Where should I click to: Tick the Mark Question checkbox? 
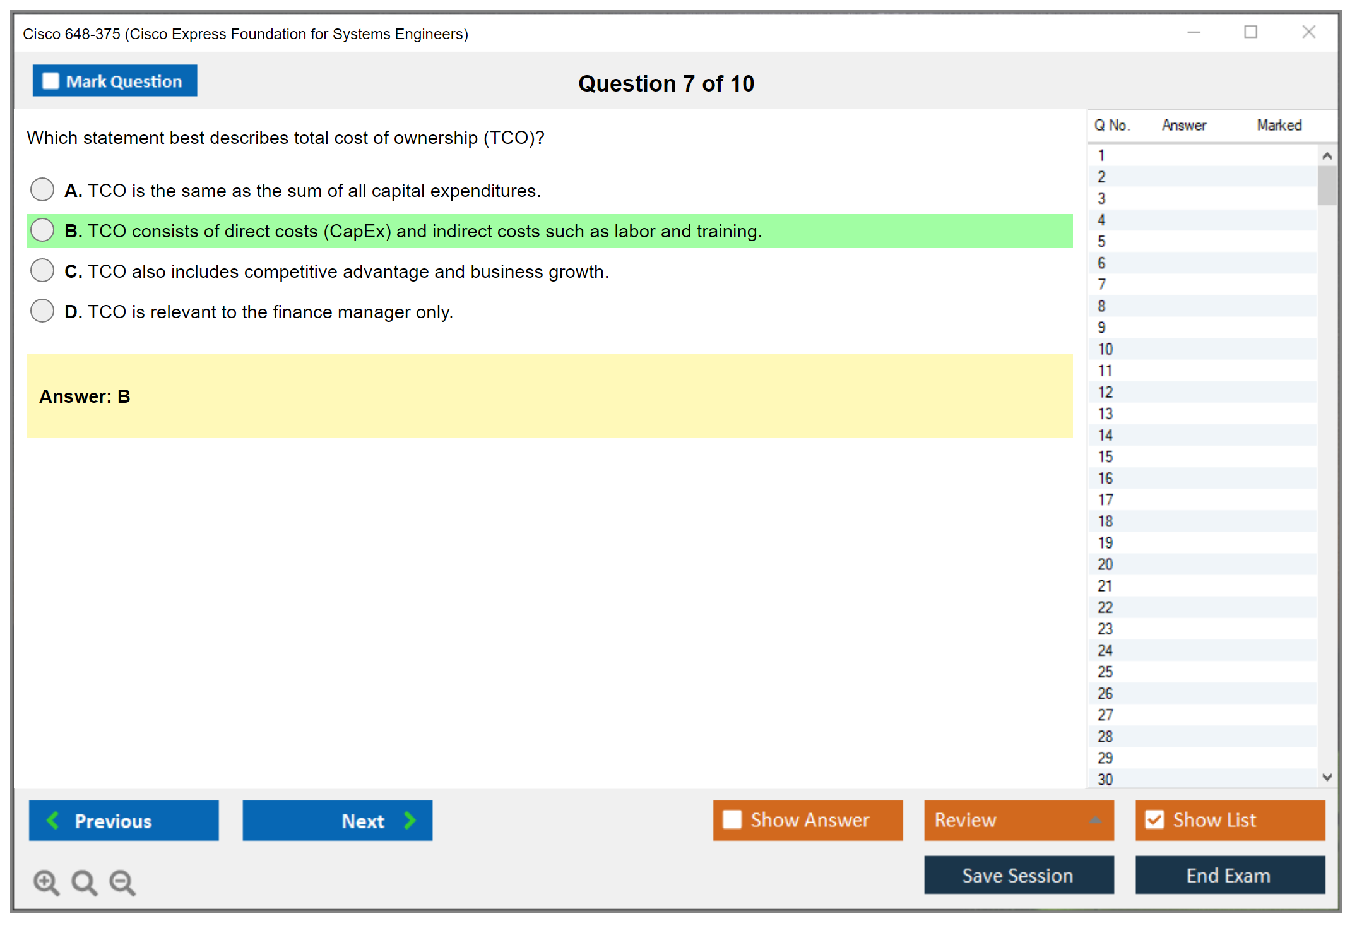coord(50,81)
